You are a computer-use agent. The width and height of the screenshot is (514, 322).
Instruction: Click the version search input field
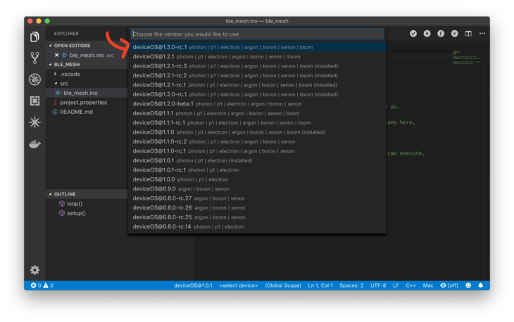257,34
